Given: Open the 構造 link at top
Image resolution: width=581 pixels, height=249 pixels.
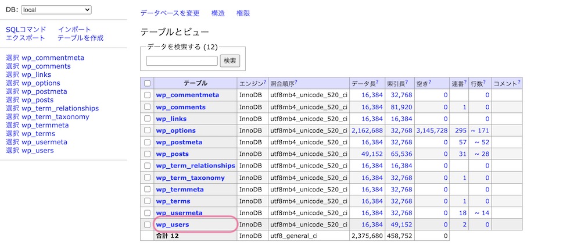Looking at the screenshot, I should (x=218, y=13).
